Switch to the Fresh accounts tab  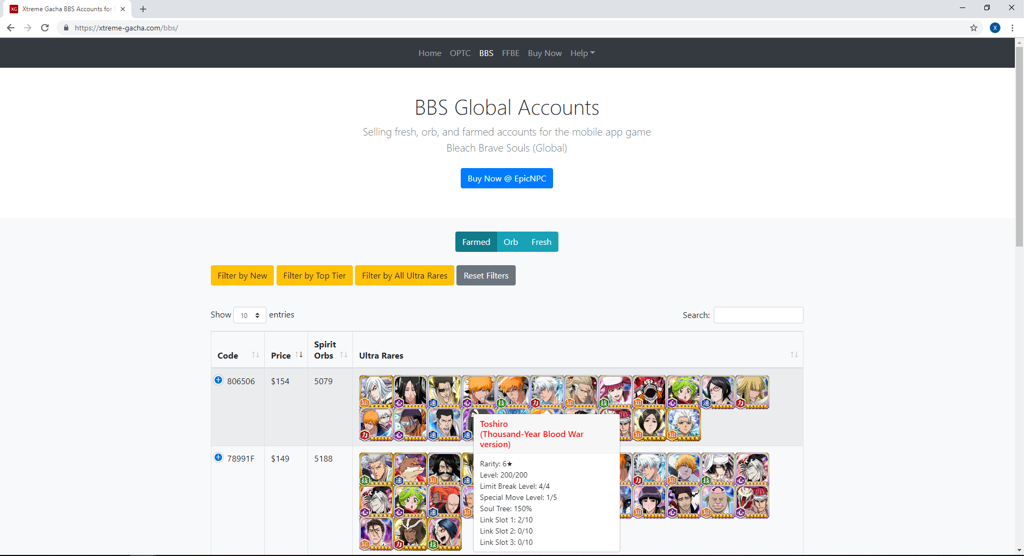coord(541,242)
